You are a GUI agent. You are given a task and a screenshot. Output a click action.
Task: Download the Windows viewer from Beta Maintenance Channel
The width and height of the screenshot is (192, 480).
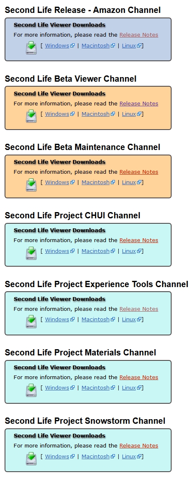pos(57,182)
